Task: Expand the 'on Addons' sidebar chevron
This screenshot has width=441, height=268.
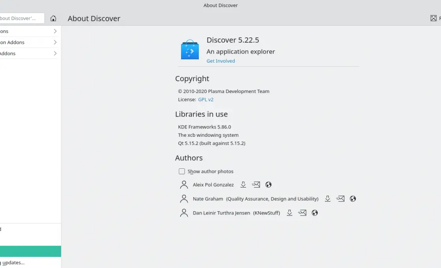Action: pos(55,42)
